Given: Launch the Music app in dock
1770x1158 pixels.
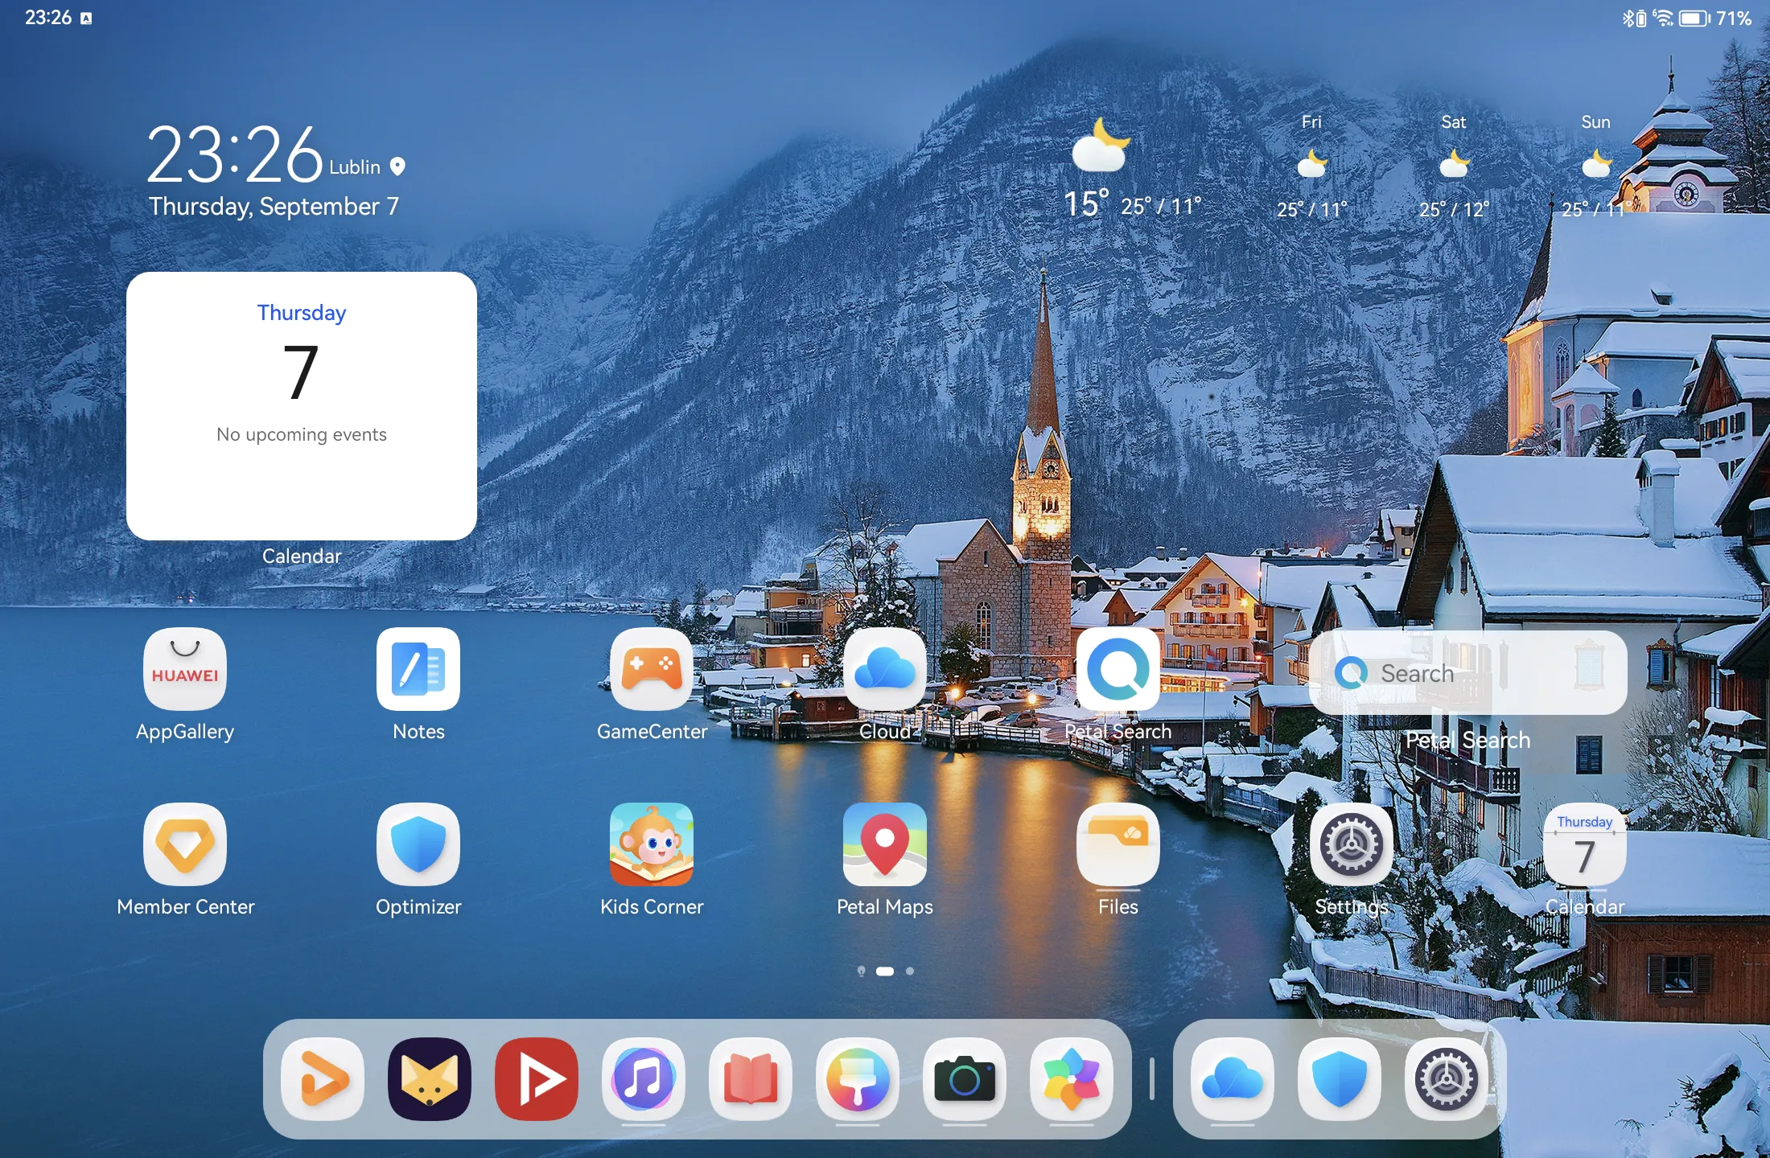Looking at the screenshot, I should pyautogui.click(x=644, y=1079).
